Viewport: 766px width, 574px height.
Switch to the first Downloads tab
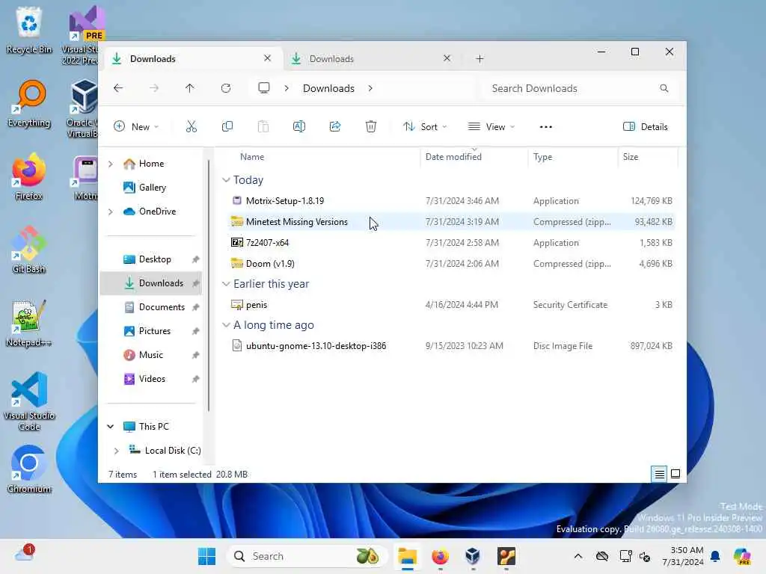[191, 58]
